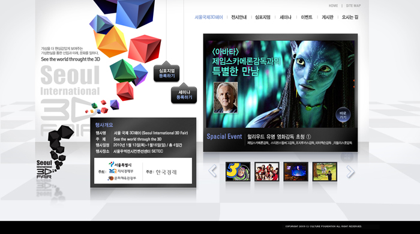420x234 pixels.
Task: Open the 게시판 menu item
Action: [328, 17]
